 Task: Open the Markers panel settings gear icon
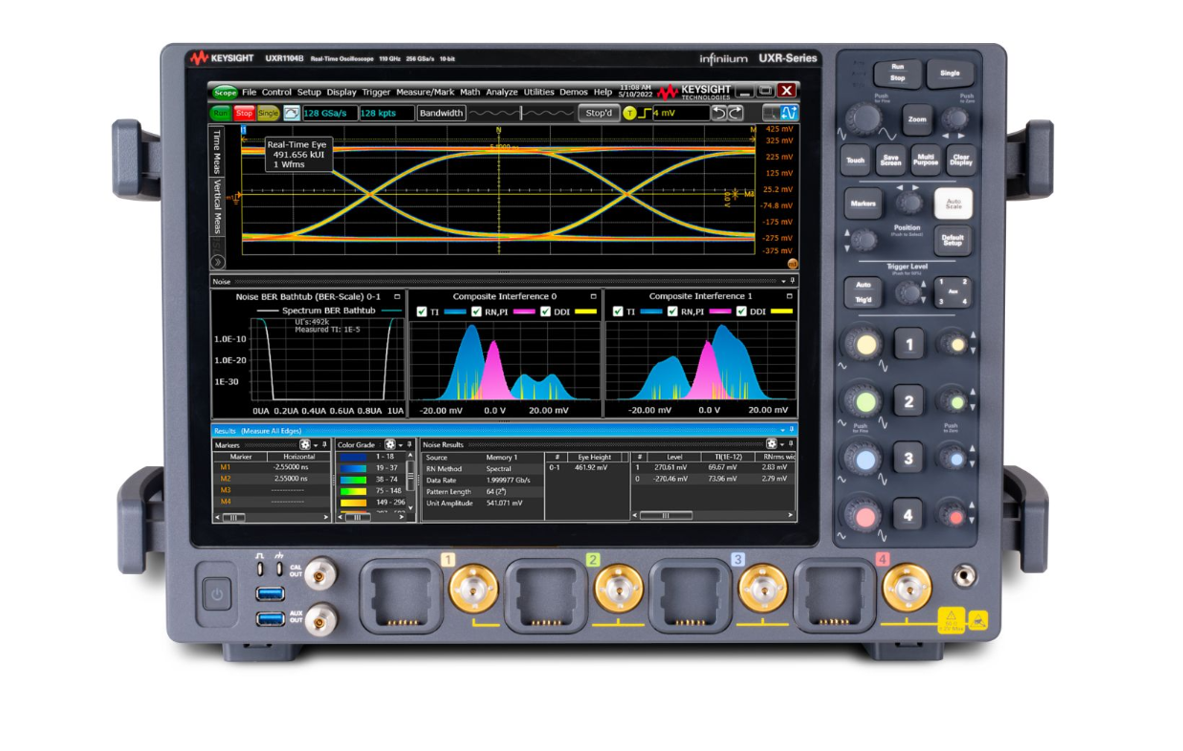tap(305, 444)
